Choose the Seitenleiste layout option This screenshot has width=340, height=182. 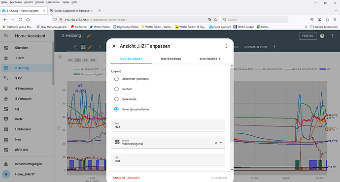(116, 99)
